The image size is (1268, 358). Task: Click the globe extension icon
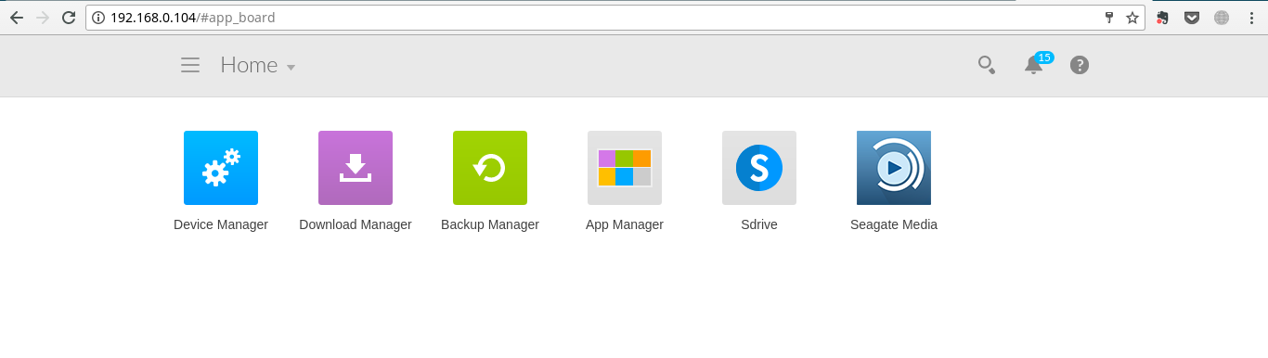pos(1222,18)
